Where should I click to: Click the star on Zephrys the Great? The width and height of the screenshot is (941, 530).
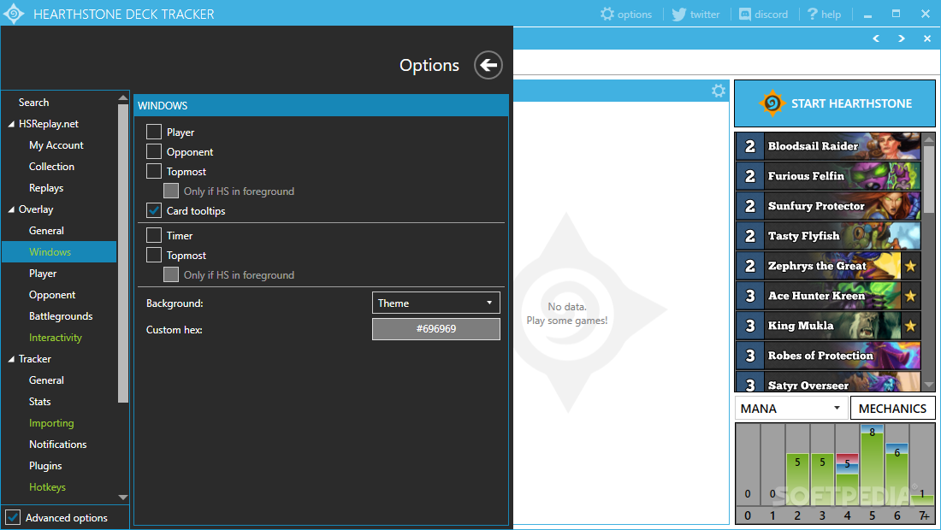(910, 266)
